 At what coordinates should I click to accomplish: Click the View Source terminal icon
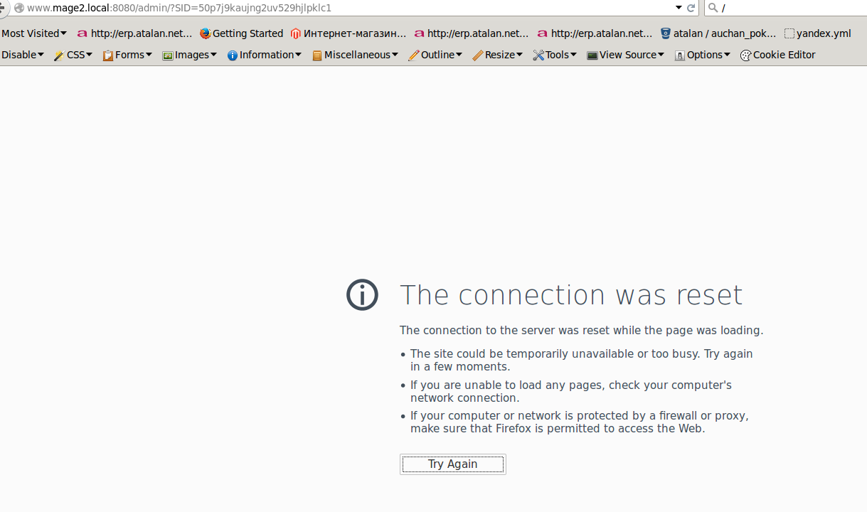click(592, 55)
